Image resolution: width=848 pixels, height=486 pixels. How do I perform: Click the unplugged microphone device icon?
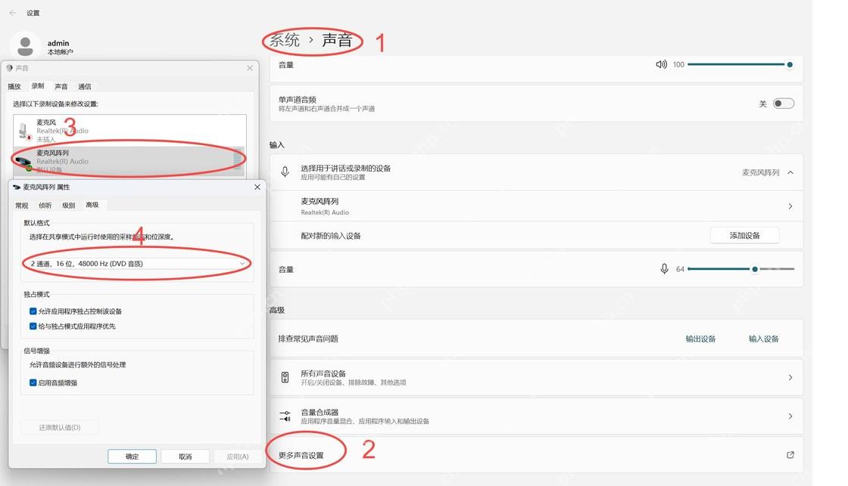coord(24,132)
